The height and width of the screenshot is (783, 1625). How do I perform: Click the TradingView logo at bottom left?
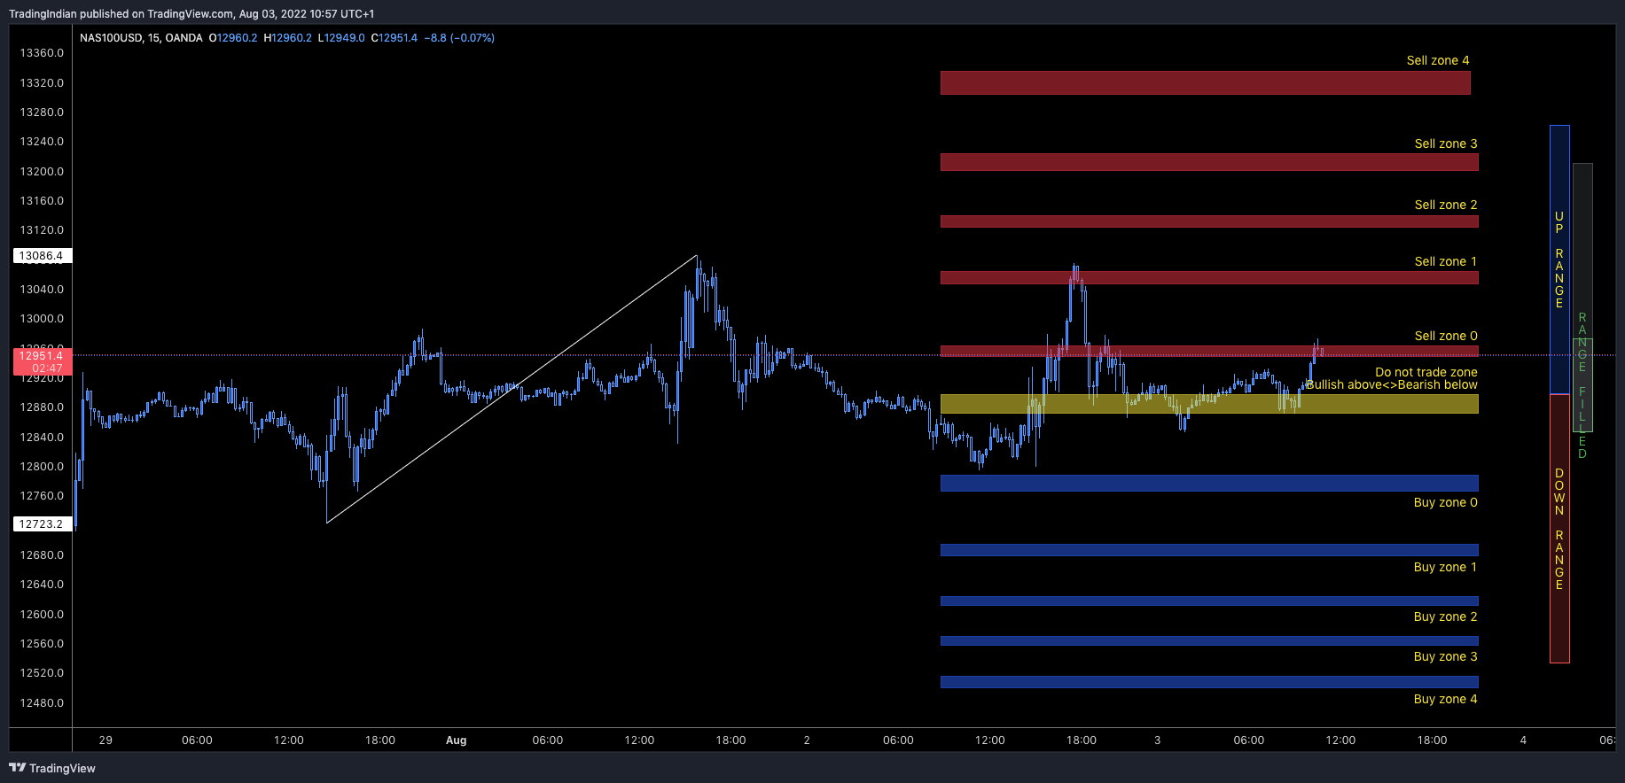[x=52, y=768]
